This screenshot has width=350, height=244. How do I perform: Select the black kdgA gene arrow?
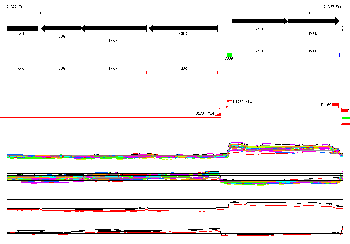click(61, 28)
